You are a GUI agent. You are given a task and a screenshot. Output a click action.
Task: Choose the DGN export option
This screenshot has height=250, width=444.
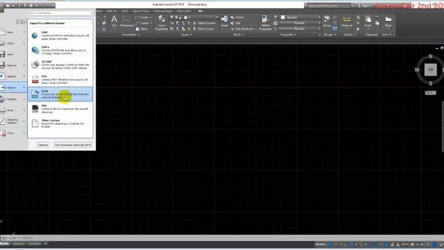pos(60,94)
